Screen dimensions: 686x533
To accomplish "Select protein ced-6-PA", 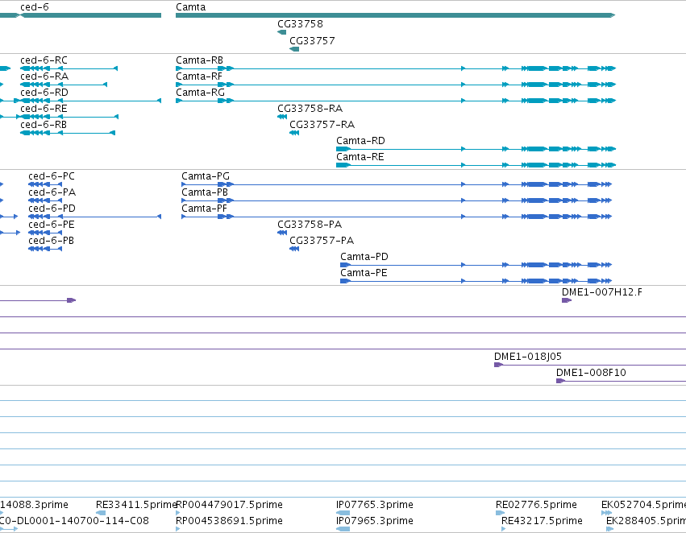I will pyautogui.click(x=52, y=192).
